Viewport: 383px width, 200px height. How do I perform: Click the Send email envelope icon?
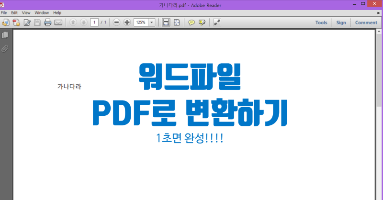tap(58, 22)
